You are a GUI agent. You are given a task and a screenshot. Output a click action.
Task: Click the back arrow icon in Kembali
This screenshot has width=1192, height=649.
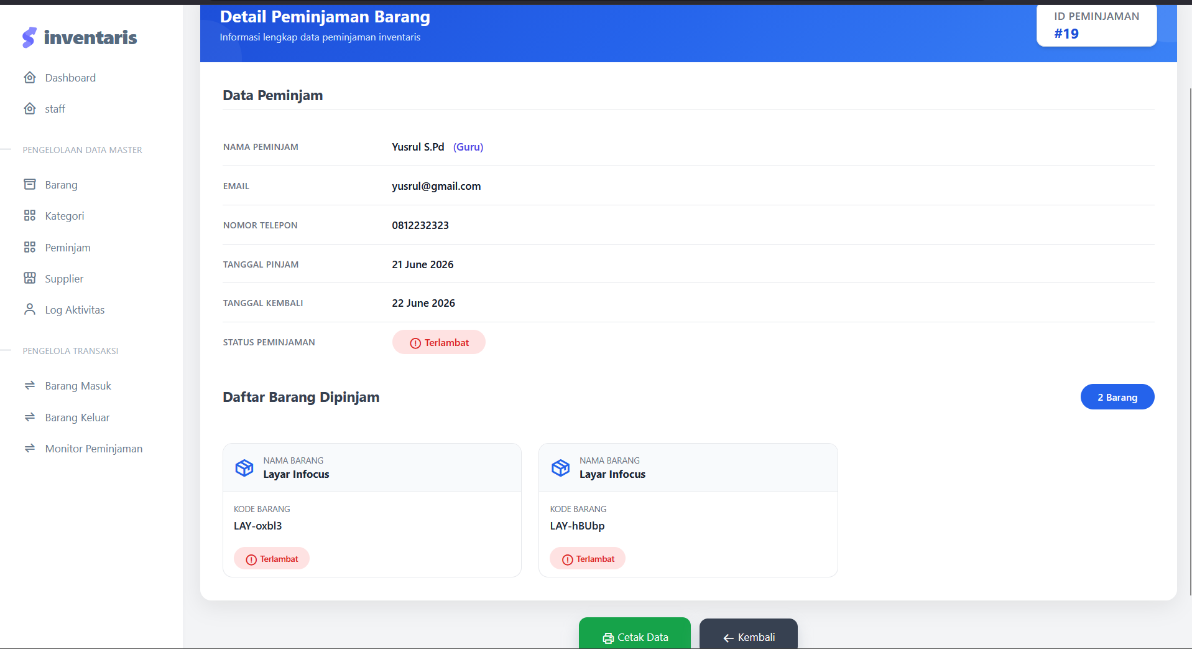coord(729,638)
